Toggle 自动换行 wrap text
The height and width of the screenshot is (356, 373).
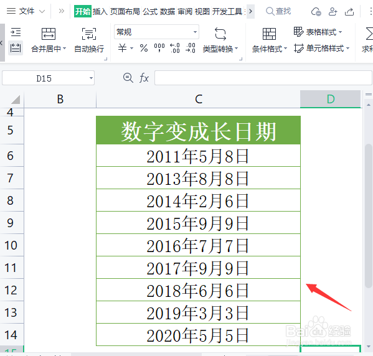coord(89,40)
